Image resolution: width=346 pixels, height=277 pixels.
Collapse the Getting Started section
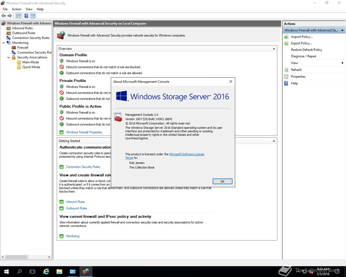click(274, 141)
